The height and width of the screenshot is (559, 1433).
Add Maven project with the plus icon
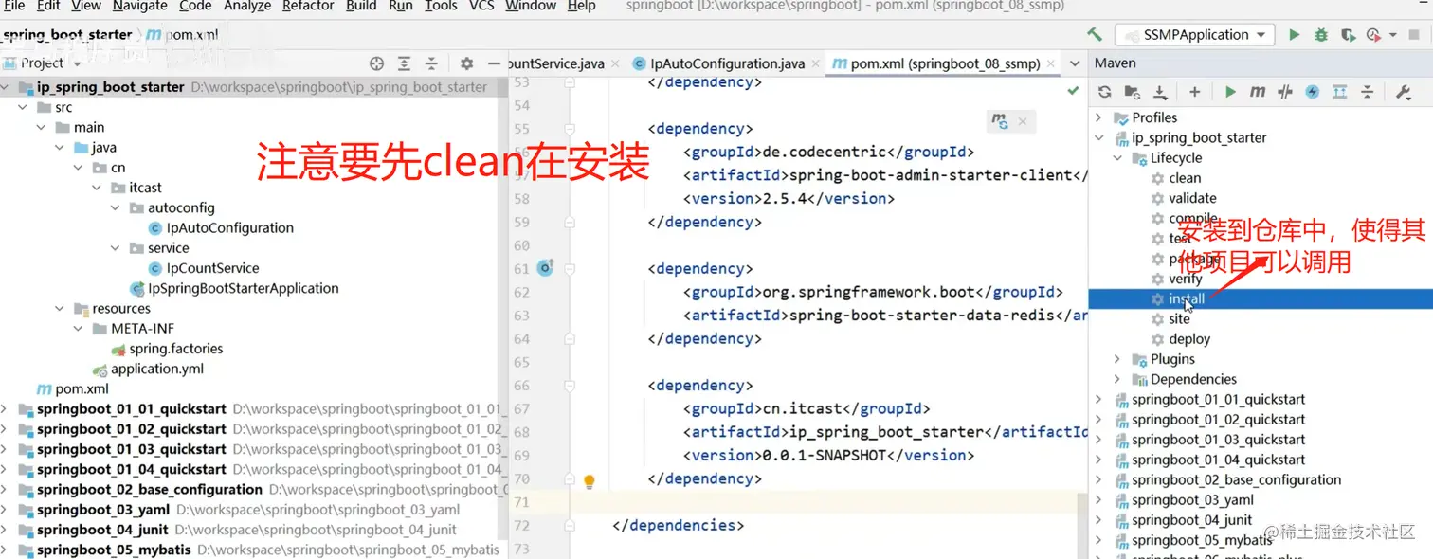tap(1194, 92)
